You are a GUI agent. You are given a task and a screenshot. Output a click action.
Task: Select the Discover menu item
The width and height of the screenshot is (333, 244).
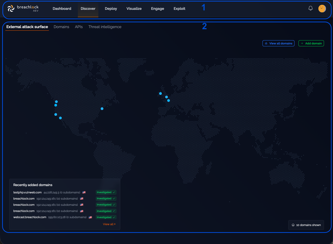click(88, 9)
